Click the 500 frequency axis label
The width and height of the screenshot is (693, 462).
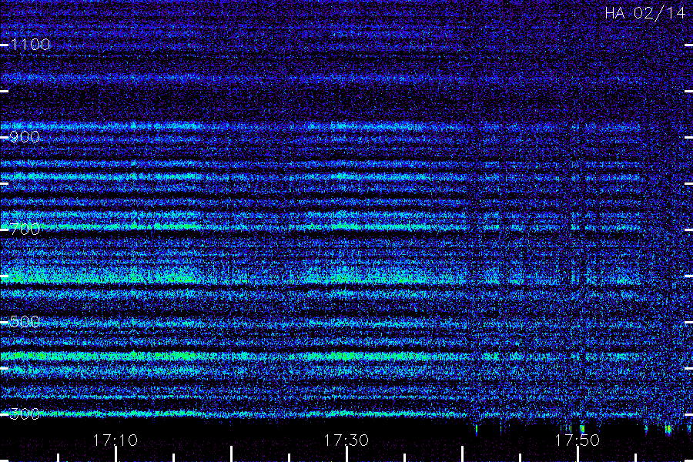(x=25, y=322)
